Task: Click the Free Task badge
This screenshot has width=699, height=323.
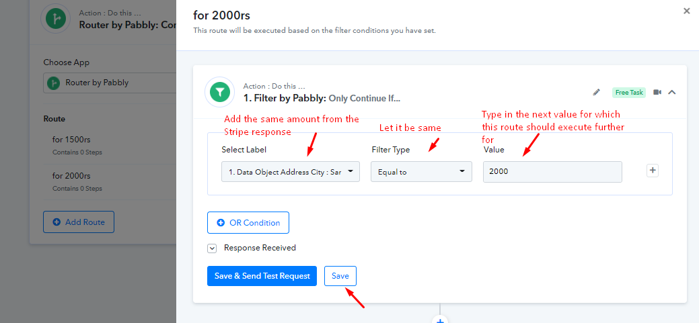Action: pyautogui.click(x=629, y=93)
